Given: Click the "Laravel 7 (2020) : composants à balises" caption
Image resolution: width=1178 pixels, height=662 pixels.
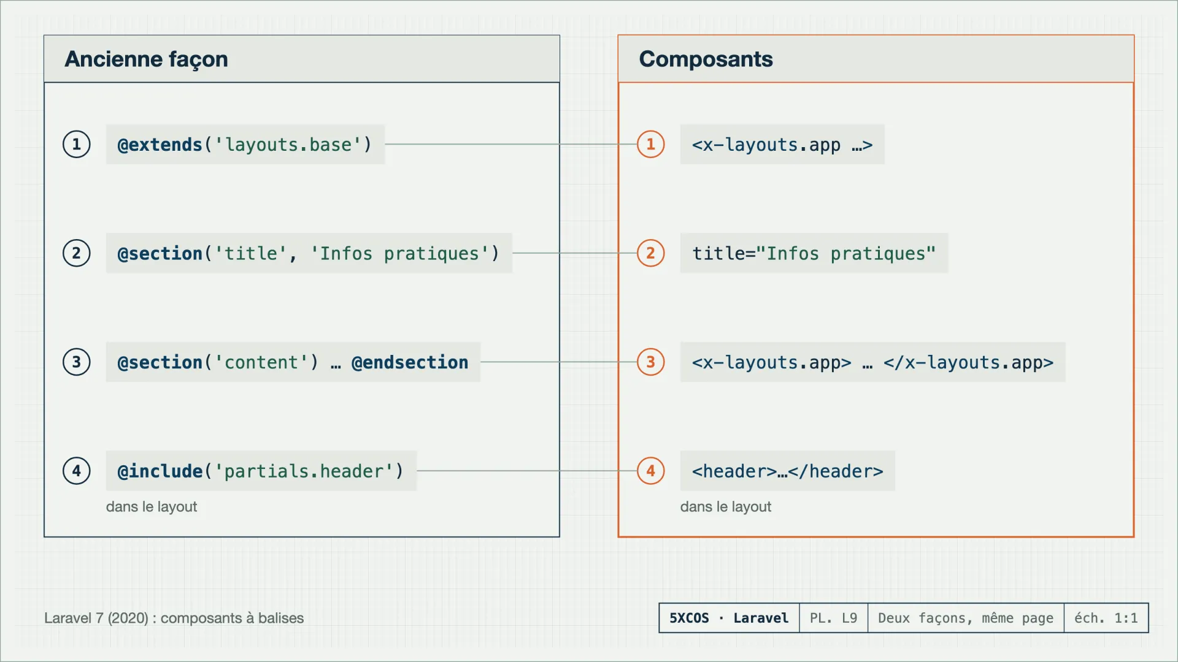Looking at the screenshot, I should click(x=174, y=618).
